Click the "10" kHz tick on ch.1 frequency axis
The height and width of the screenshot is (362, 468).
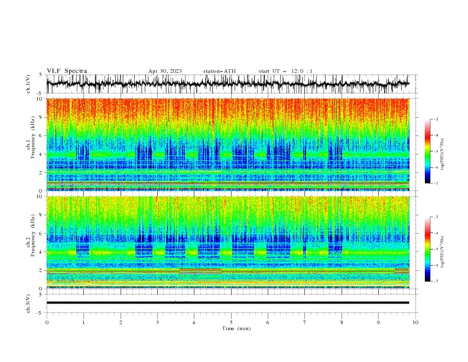pos(40,99)
